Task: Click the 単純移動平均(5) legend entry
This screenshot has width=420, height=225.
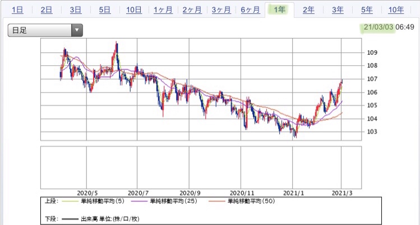Action: [103, 201]
